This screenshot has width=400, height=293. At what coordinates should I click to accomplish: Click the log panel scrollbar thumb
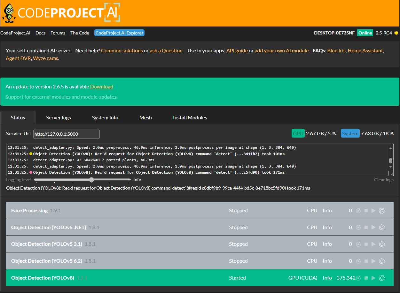coord(390,161)
